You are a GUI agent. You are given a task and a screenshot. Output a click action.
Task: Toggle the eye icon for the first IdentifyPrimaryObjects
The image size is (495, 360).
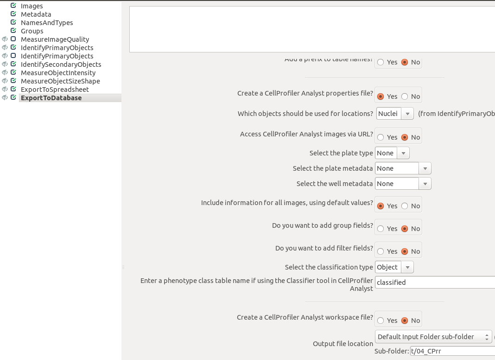(5, 47)
